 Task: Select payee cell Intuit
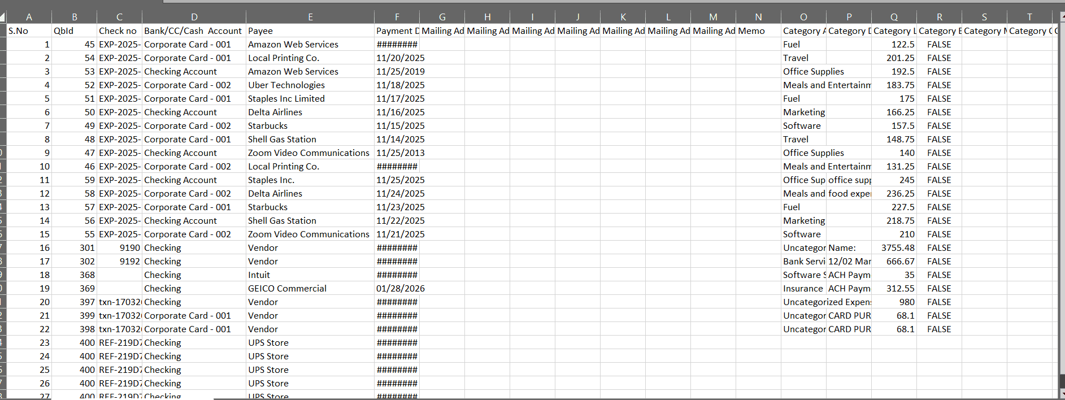point(310,275)
